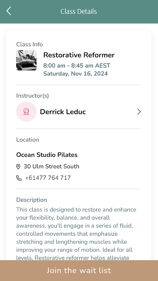Viewport: 158px width, 281px height.
Task: Tap the Instructor(s) section label
Action: click(x=32, y=96)
